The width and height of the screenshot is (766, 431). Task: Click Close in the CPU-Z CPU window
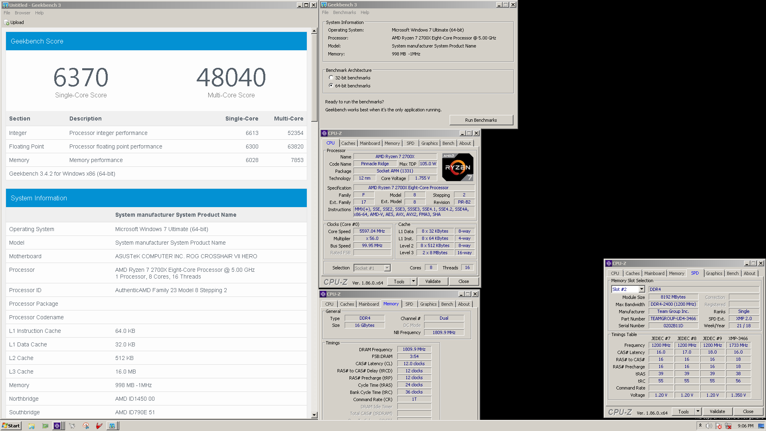[x=464, y=281]
